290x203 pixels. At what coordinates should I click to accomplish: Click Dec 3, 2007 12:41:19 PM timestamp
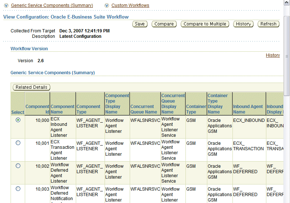tap(84, 31)
